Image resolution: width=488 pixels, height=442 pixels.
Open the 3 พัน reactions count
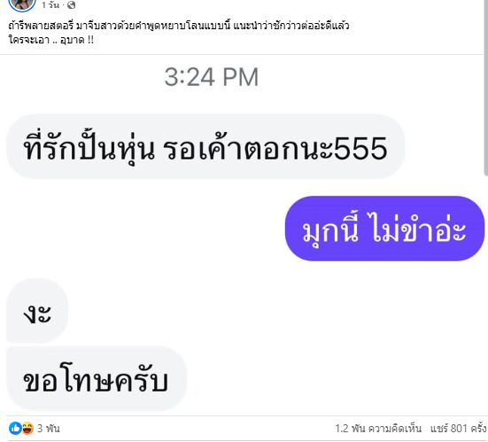pyautogui.click(x=48, y=429)
